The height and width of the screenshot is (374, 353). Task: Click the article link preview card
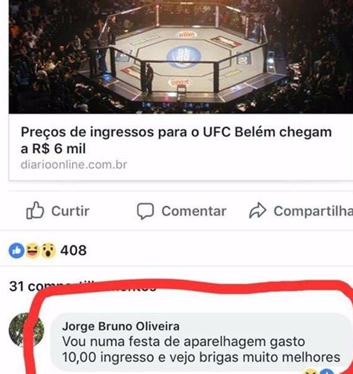point(181,90)
